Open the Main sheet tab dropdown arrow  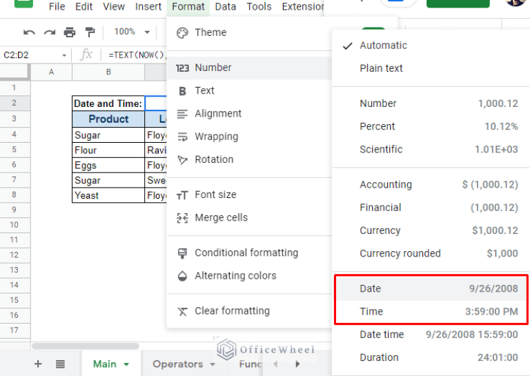coord(126,364)
